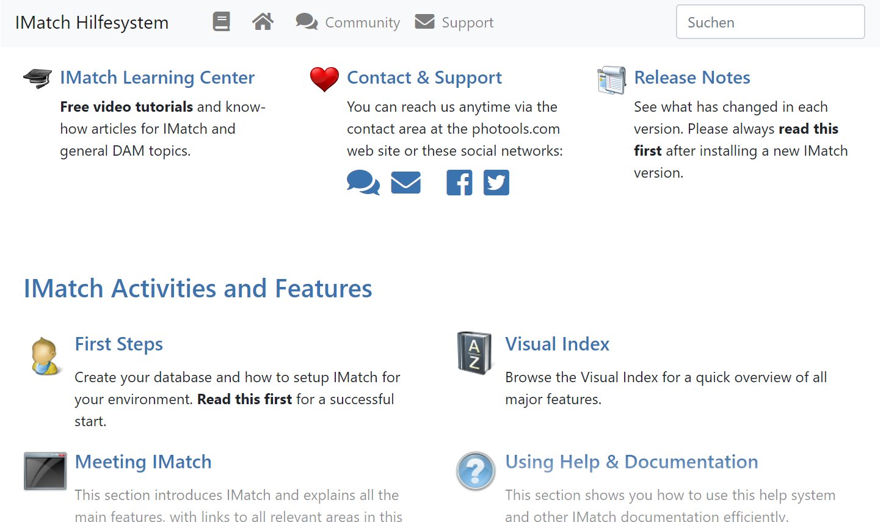Click the Community chat bubbles icon

coord(307,22)
